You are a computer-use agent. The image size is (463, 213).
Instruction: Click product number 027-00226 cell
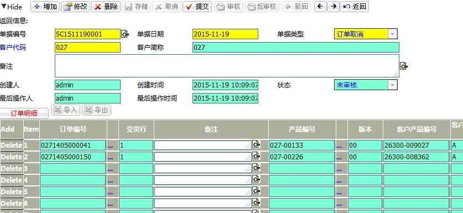click(302, 157)
